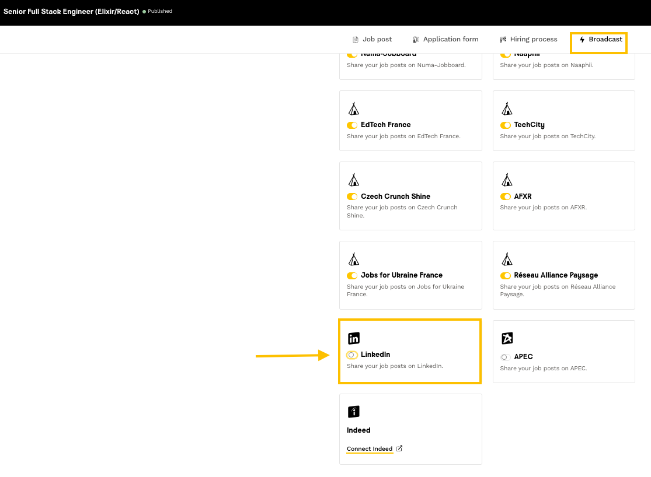
Task: Open the Job post tab
Action: pos(372,40)
